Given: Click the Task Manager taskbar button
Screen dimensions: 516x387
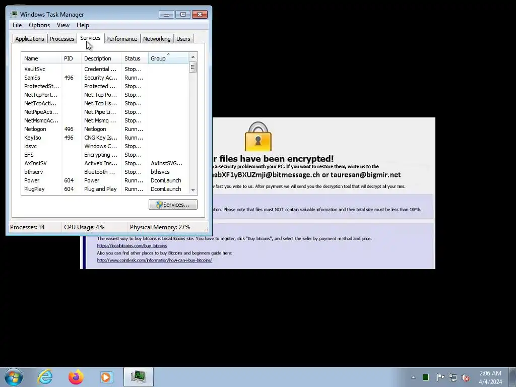Looking at the screenshot, I should click(139, 377).
